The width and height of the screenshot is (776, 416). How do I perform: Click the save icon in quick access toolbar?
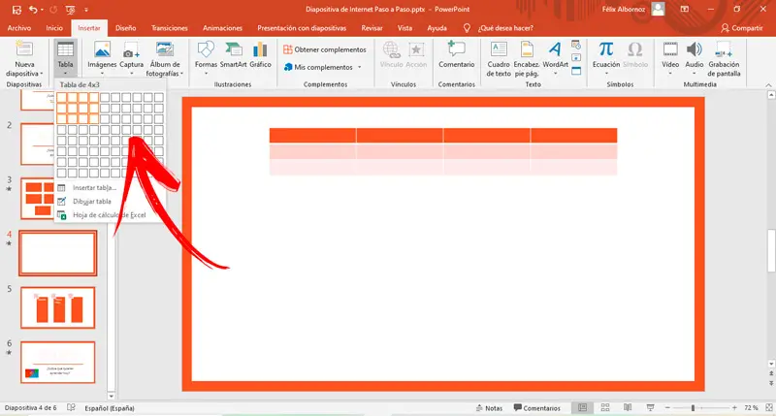(16, 10)
